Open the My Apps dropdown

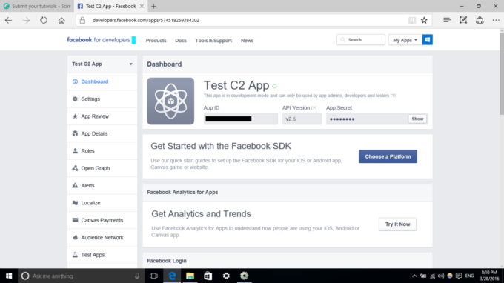[x=405, y=40]
